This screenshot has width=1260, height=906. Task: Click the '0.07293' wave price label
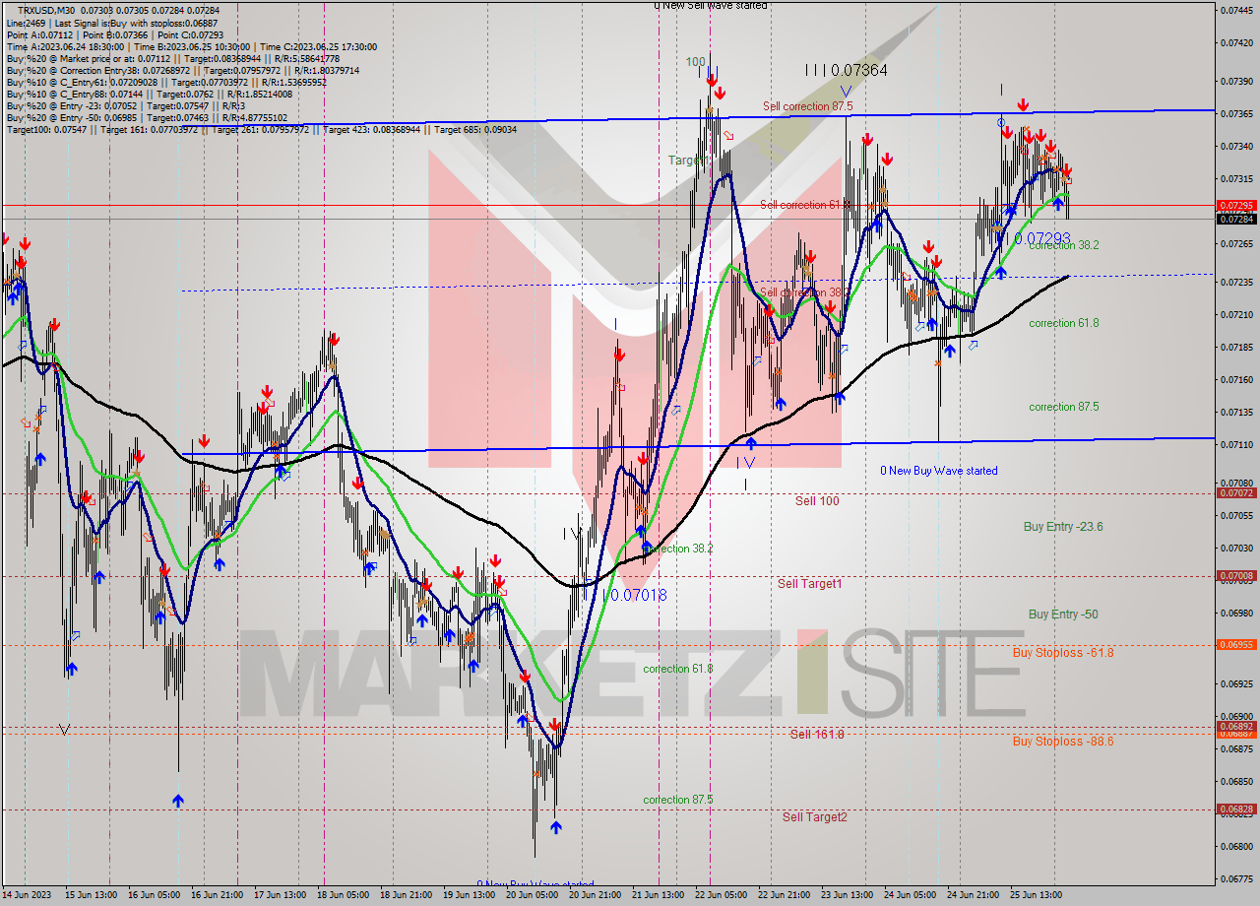point(1042,238)
